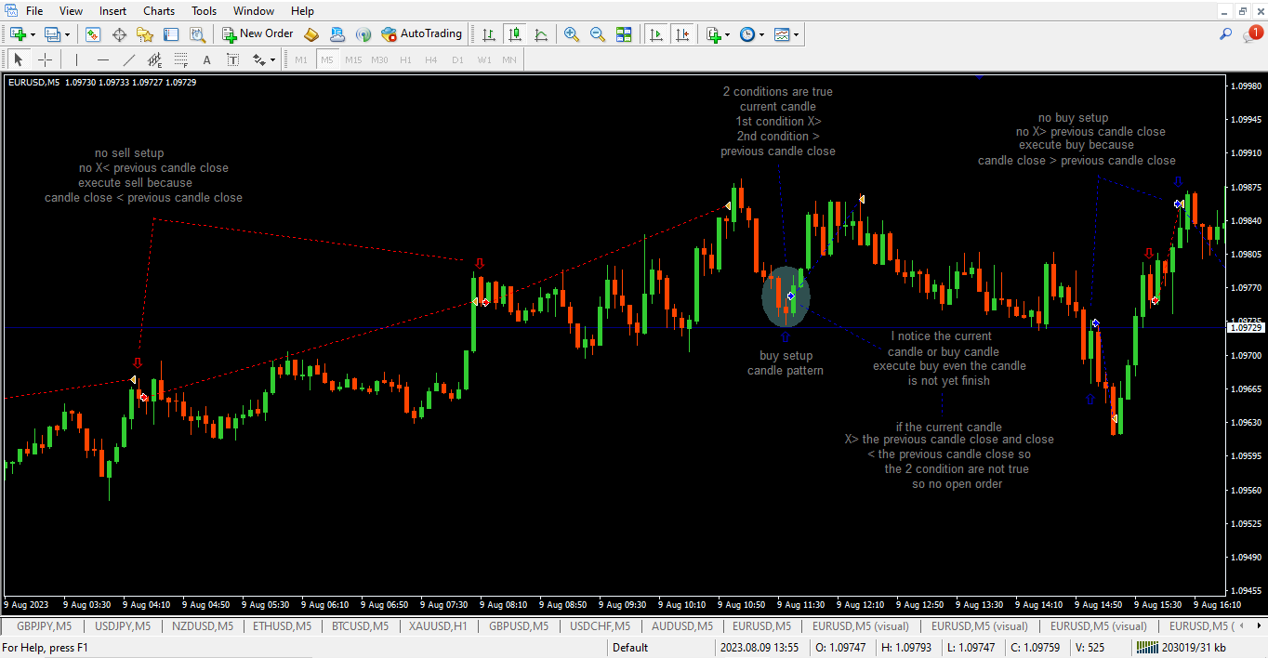Toggle the Market Watch panel icon

click(93, 34)
